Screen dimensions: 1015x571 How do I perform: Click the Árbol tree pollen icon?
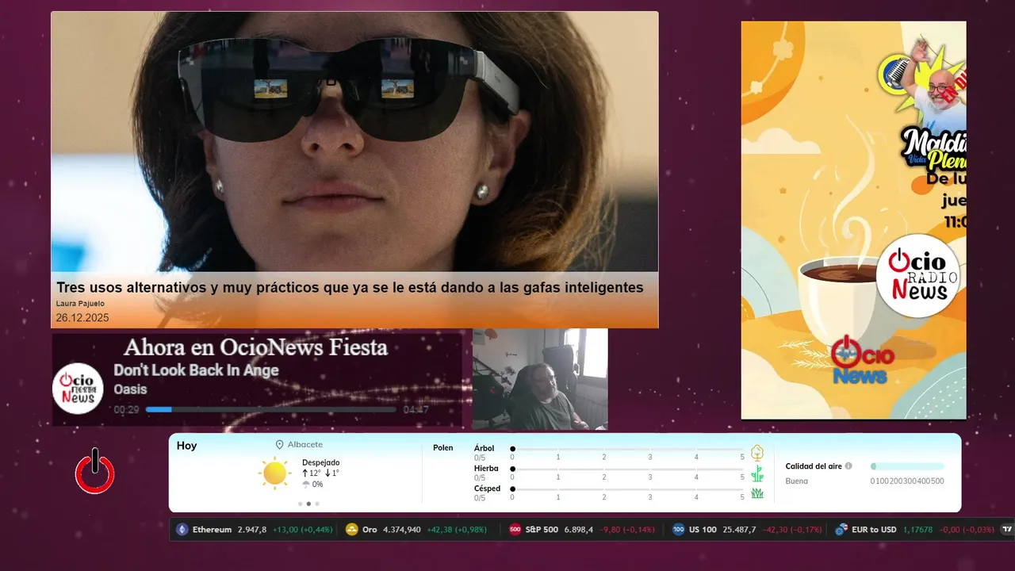pyautogui.click(x=757, y=453)
